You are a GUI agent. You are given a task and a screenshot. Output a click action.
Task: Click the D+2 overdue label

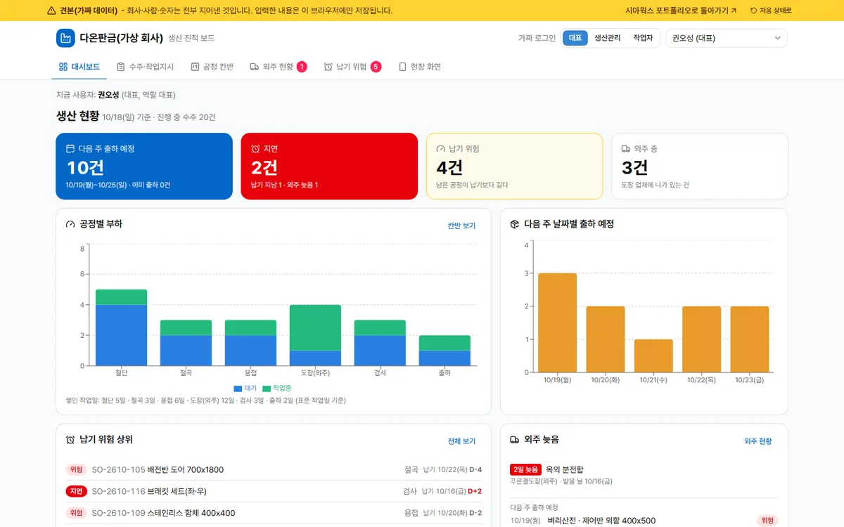(475, 491)
